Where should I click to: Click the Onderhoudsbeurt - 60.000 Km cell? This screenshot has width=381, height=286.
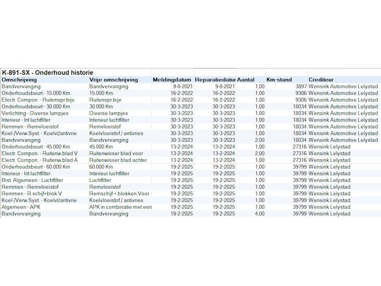tap(36, 166)
